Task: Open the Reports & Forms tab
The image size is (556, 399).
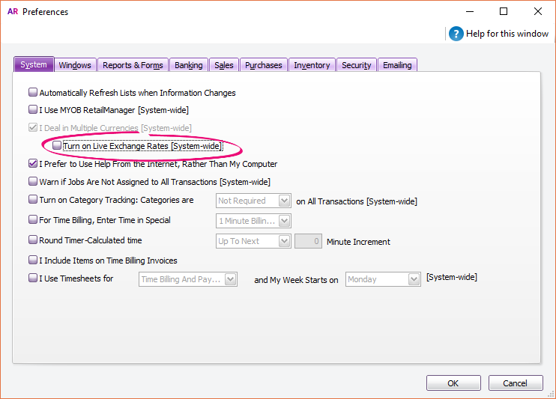Action: (x=133, y=65)
